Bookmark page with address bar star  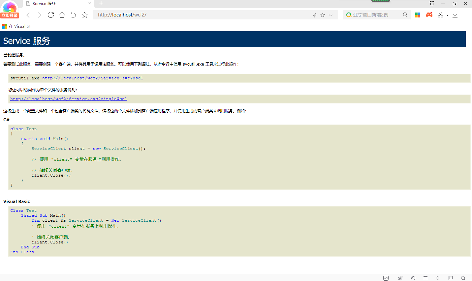[x=323, y=15]
